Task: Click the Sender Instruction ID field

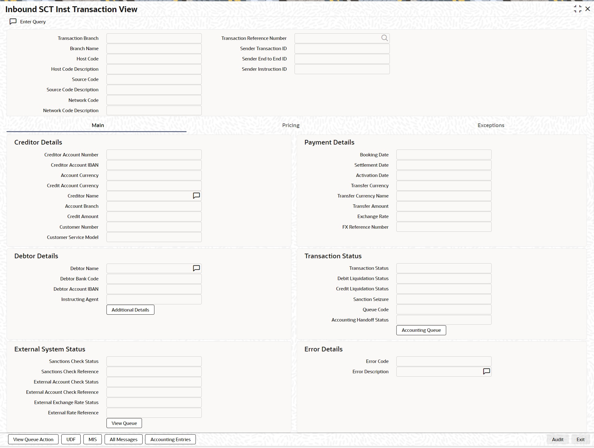Action: [342, 69]
